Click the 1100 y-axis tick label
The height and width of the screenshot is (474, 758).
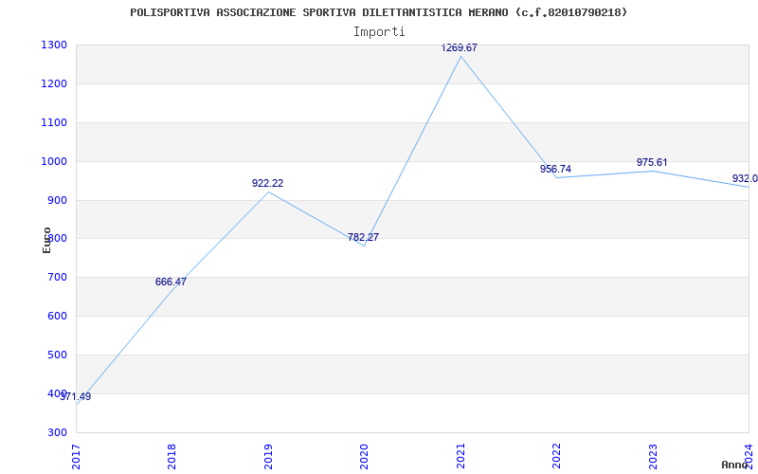click(x=54, y=122)
